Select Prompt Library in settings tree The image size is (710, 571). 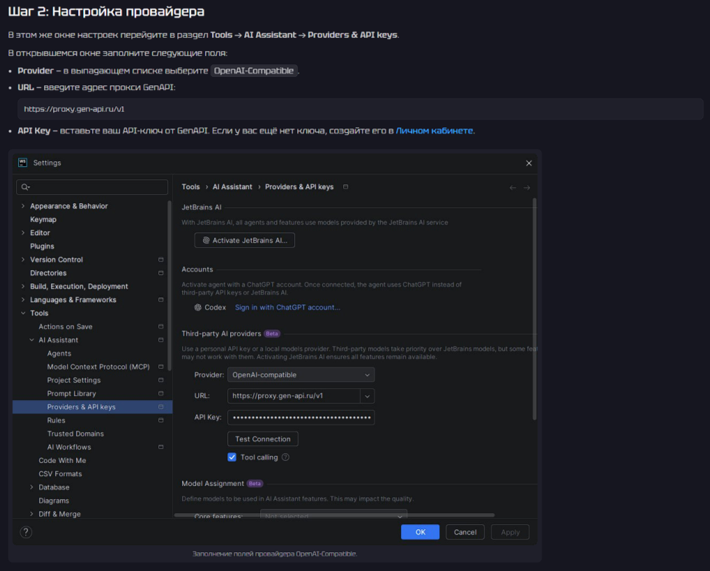coord(71,394)
